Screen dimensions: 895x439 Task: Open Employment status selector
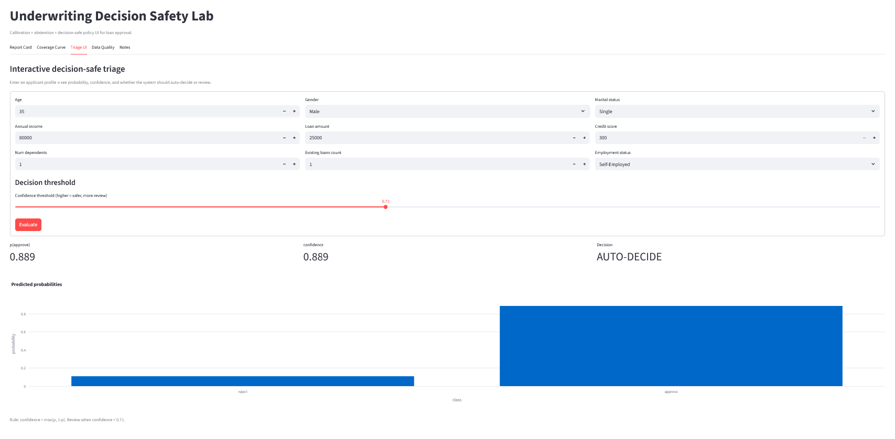tap(737, 164)
